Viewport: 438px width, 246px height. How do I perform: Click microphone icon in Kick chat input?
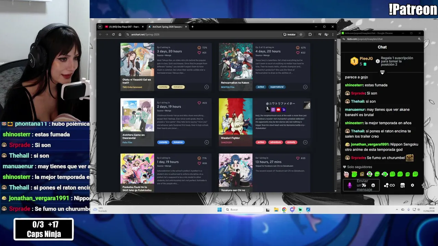tap(349, 185)
